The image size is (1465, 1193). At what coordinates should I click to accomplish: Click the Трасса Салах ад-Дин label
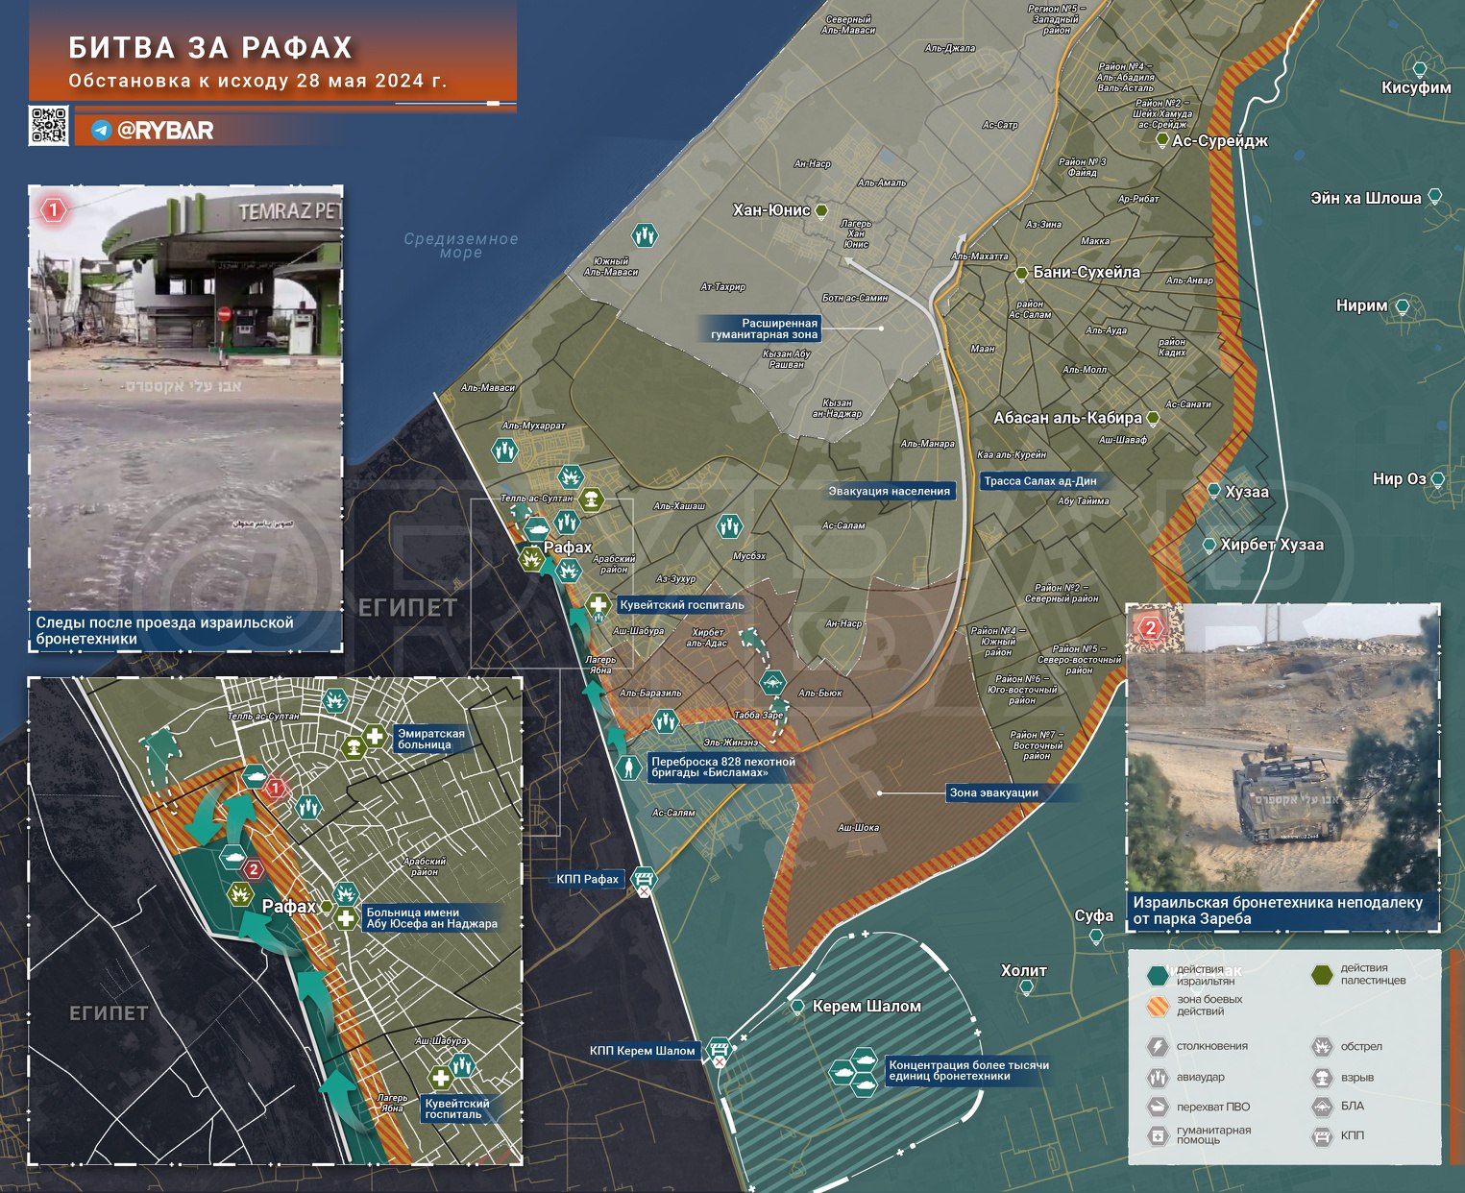(1039, 481)
